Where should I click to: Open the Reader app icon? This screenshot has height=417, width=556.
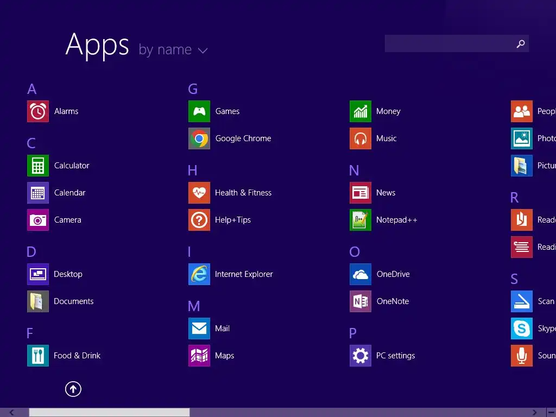[x=522, y=220]
